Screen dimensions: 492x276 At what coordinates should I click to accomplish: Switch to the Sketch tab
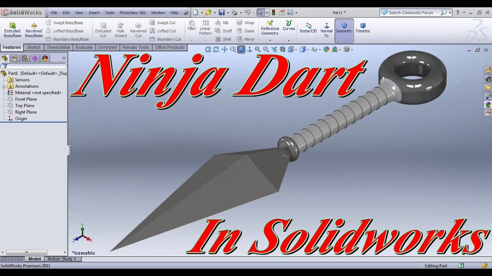pyautogui.click(x=33, y=47)
